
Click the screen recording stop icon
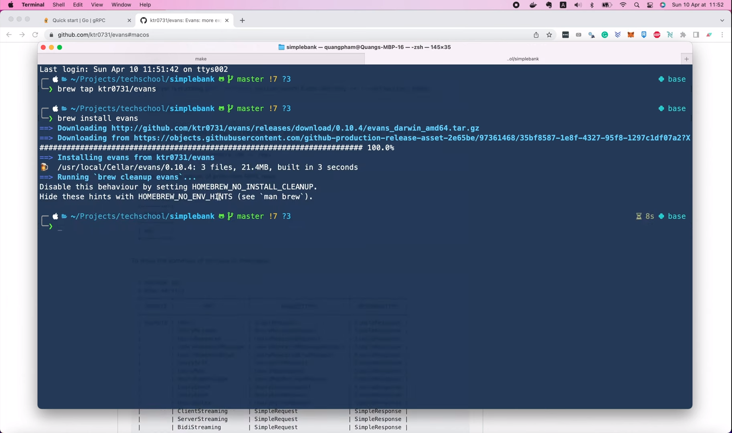516,5
